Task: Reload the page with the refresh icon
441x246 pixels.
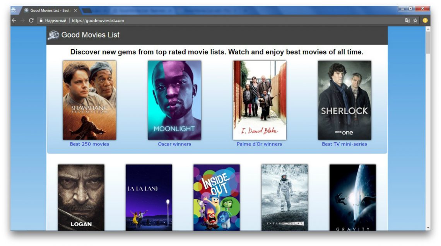Action: [31, 20]
